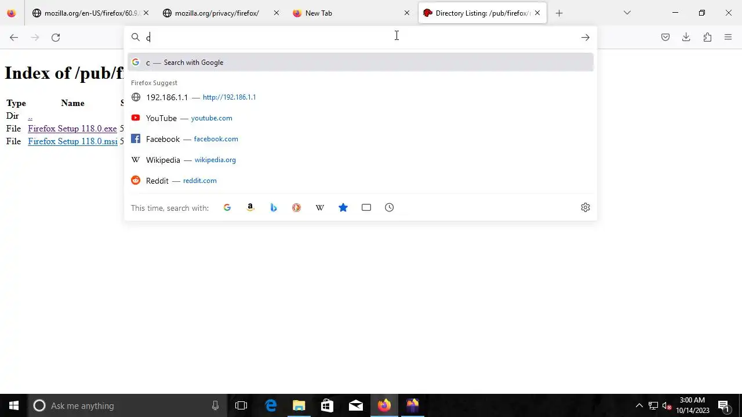The width and height of the screenshot is (742, 417).
Task: Search this time with DuckDuckGo icon
Action: pos(297,207)
